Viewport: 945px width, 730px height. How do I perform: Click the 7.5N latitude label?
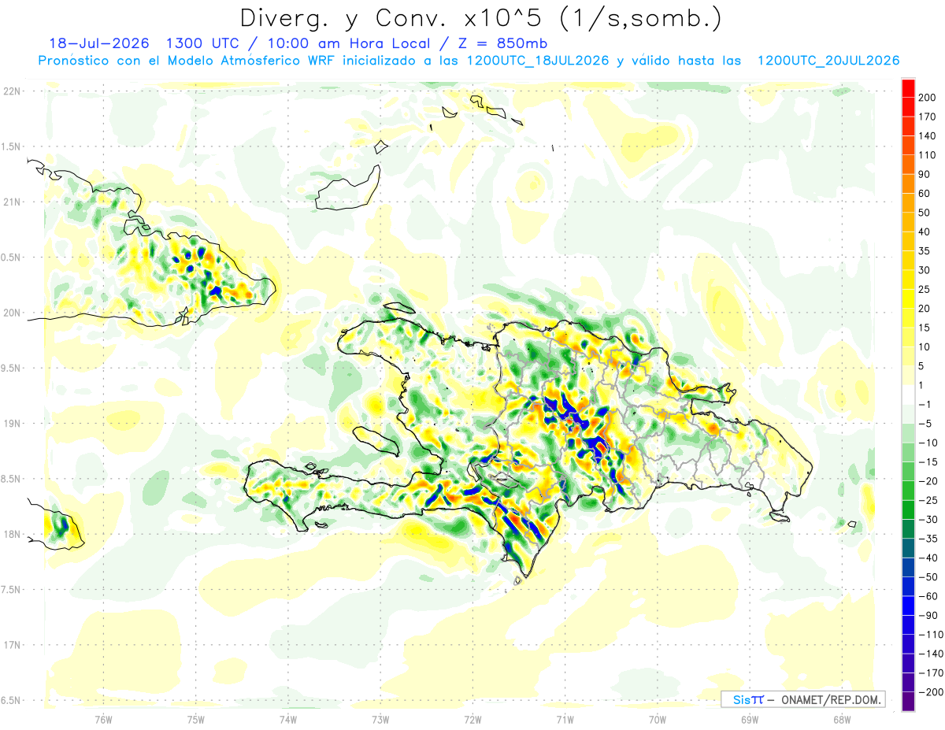(x=11, y=590)
